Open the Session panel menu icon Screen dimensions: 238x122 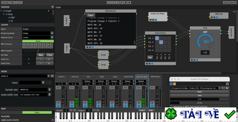pyautogui.click(x=53, y=7)
